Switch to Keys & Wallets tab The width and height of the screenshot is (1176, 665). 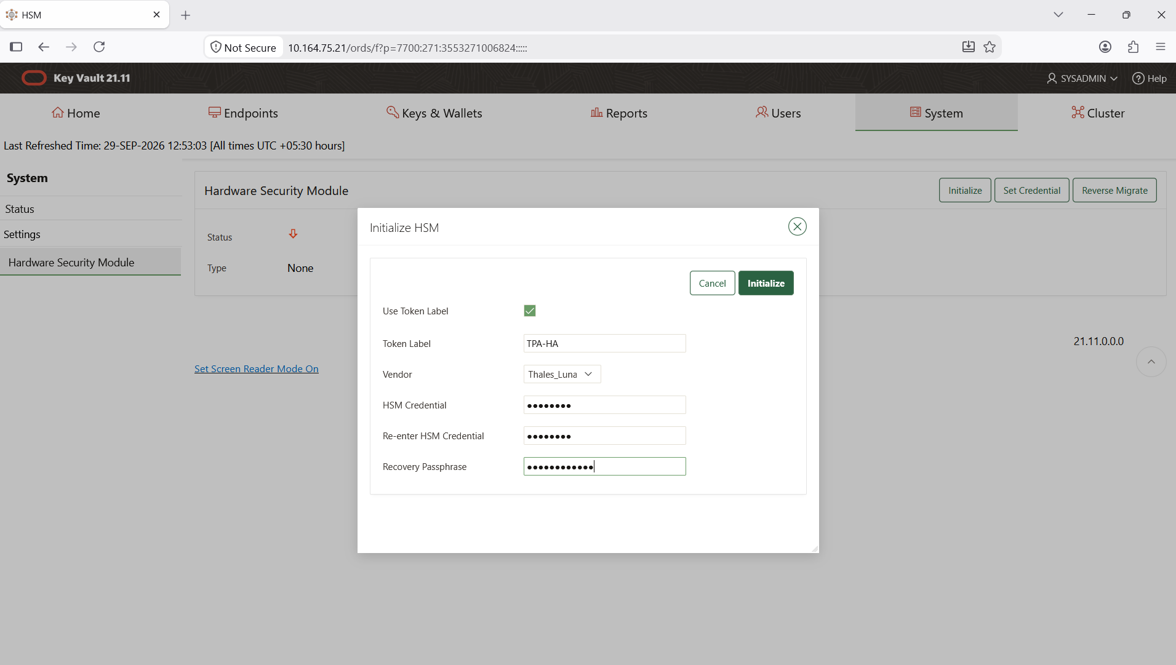[x=434, y=113]
